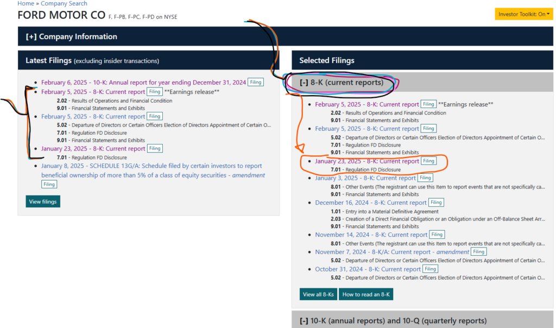This screenshot has width=556, height=328.
Task: Open Latest Filings February 5 8-K without earnings release
Action: click(93, 116)
